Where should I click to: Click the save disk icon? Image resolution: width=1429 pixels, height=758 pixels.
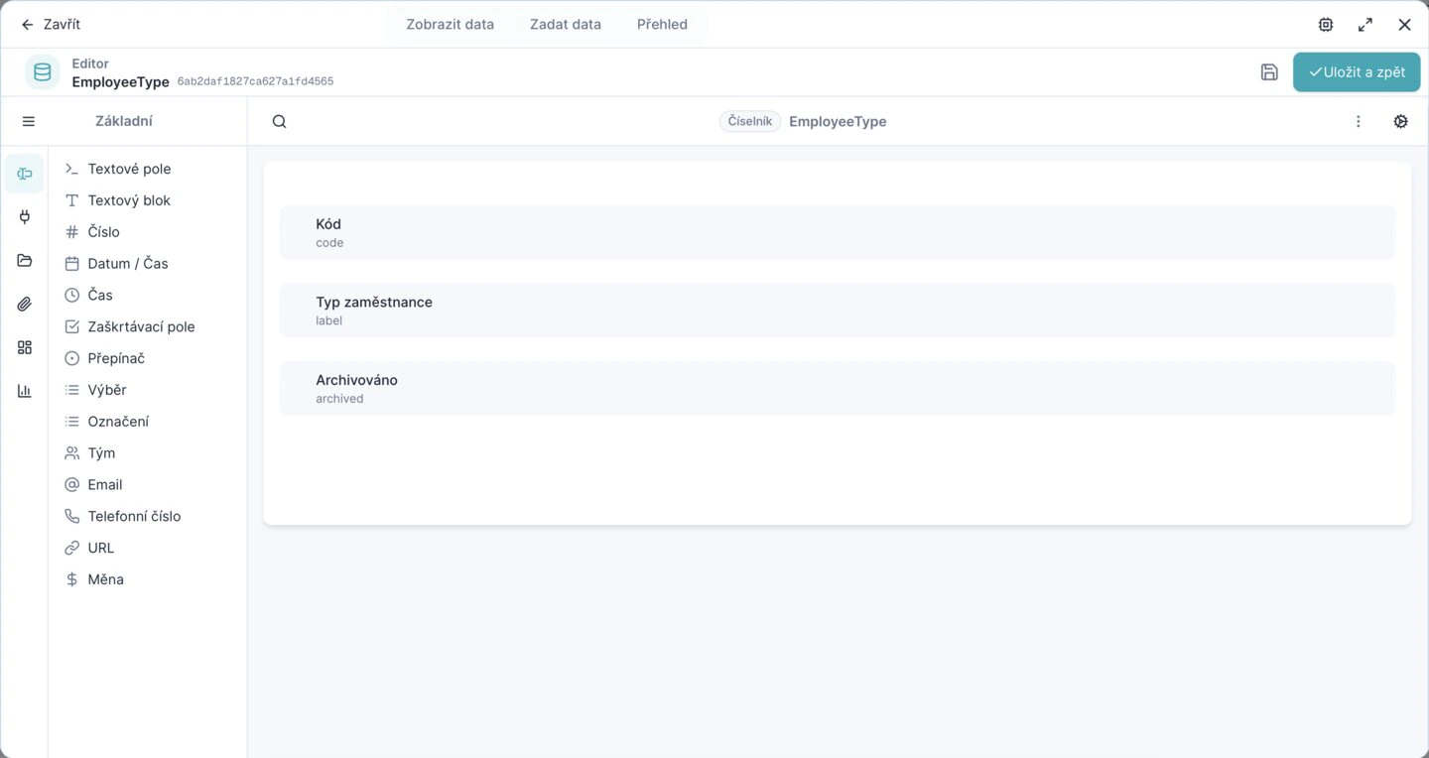coord(1269,71)
